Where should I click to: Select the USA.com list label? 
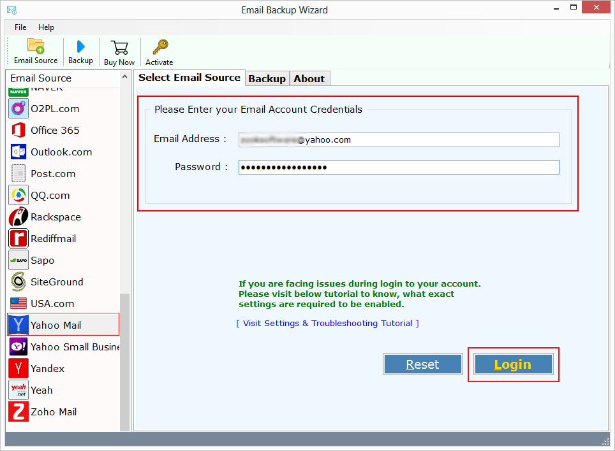click(52, 304)
